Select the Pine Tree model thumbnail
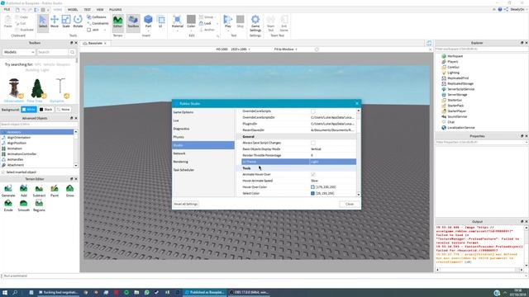The height and width of the screenshot is (297, 529). click(x=36, y=88)
